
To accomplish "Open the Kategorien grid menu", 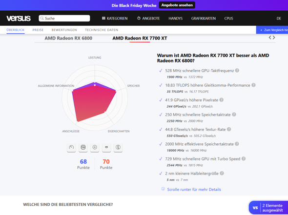I will 115,19.
